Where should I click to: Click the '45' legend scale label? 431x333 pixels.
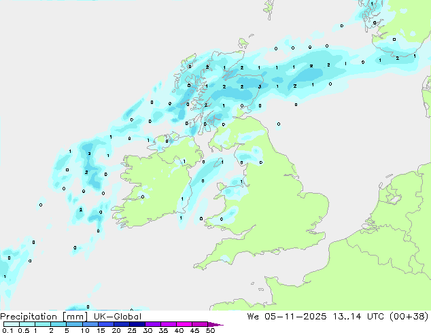click(x=194, y=330)
